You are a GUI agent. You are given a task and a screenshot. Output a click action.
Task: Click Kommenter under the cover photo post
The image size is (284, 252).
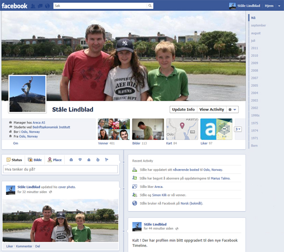pos(24,246)
